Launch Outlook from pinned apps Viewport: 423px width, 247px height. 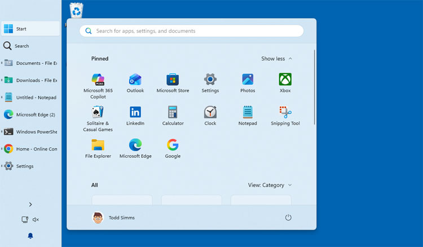(x=135, y=83)
